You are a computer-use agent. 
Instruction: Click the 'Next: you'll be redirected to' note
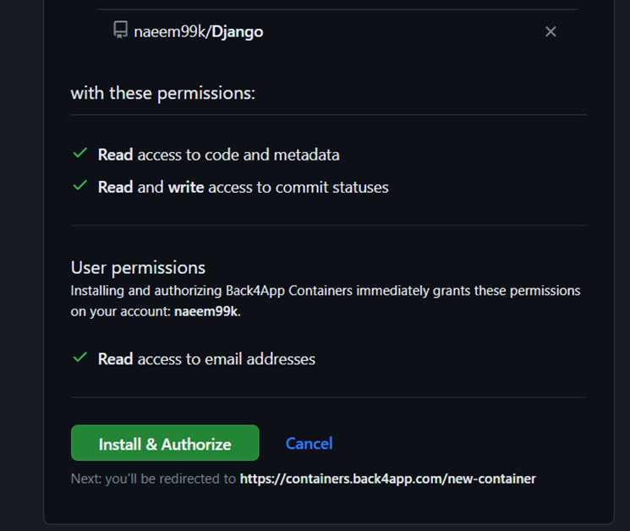coord(153,479)
